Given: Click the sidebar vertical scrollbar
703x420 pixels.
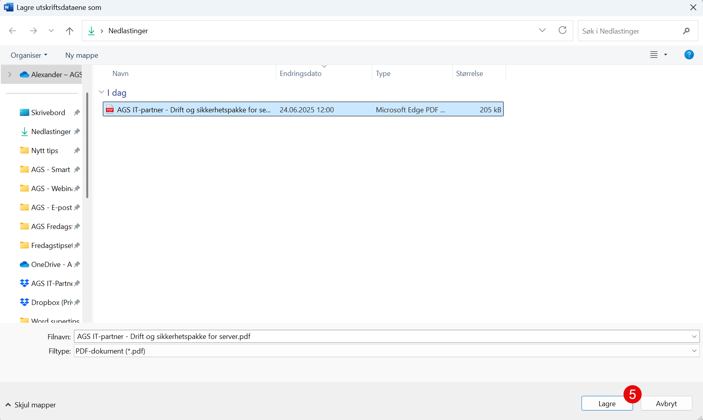Looking at the screenshot, I should click(x=87, y=145).
